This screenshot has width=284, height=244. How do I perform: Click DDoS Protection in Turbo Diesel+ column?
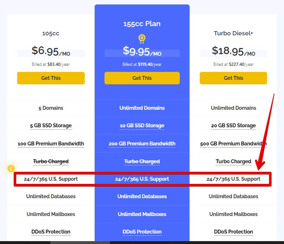(233, 232)
